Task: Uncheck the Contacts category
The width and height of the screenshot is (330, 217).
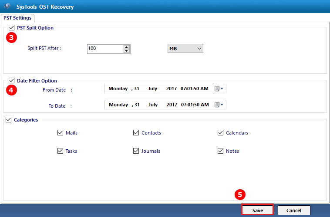Action: [x=136, y=133]
